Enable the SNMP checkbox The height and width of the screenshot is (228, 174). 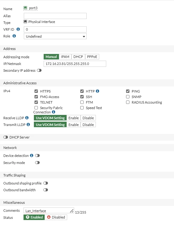128,97
